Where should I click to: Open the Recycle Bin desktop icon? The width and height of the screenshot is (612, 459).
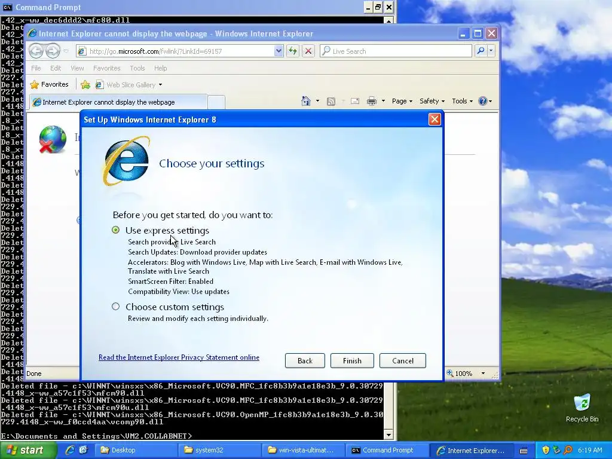pos(582,408)
